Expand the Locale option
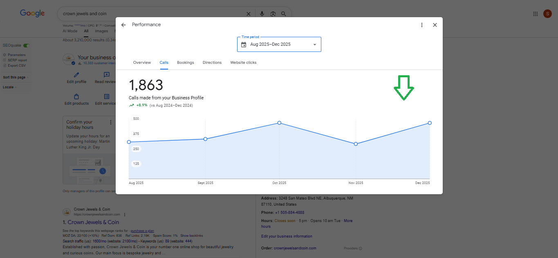This screenshot has width=558, height=258. point(10,87)
